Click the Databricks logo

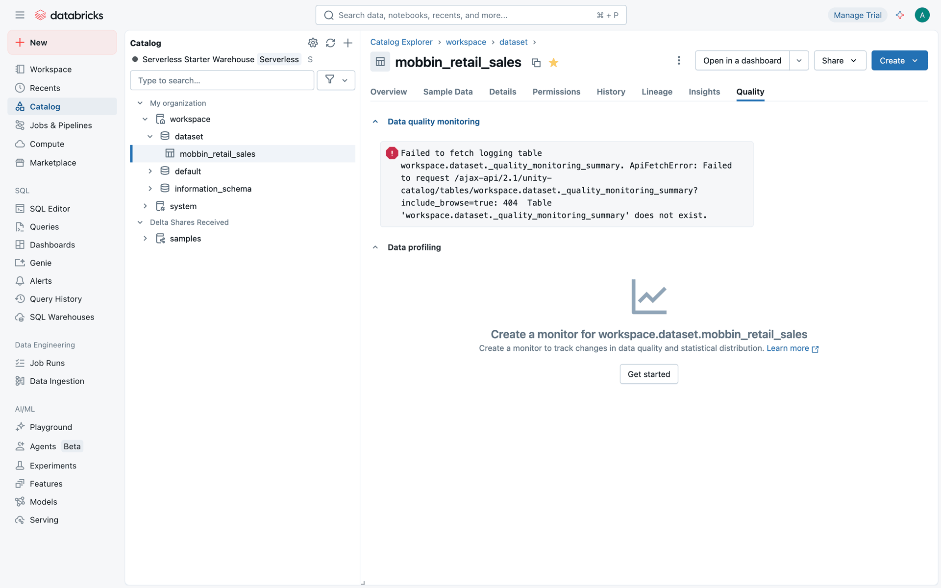point(69,15)
